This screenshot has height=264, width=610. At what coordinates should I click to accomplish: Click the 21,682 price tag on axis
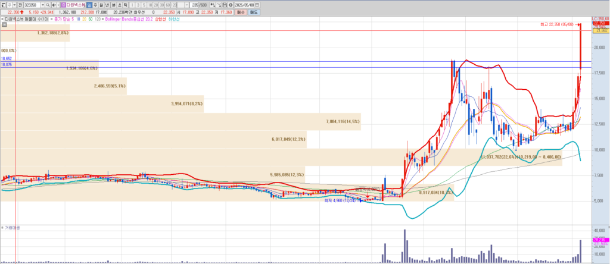(x=600, y=30)
